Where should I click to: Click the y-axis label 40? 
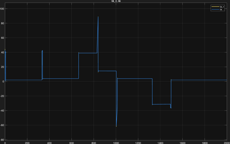click(x=2, y=52)
